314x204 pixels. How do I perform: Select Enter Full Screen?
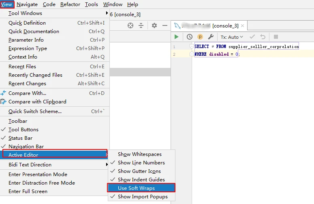pyautogui.click(x=55, y=191)
